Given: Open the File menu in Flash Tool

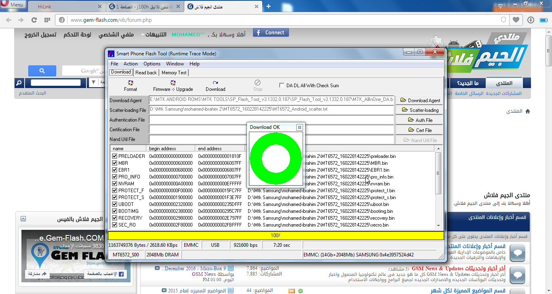Looking at the screenshot, I should [114, 64].
